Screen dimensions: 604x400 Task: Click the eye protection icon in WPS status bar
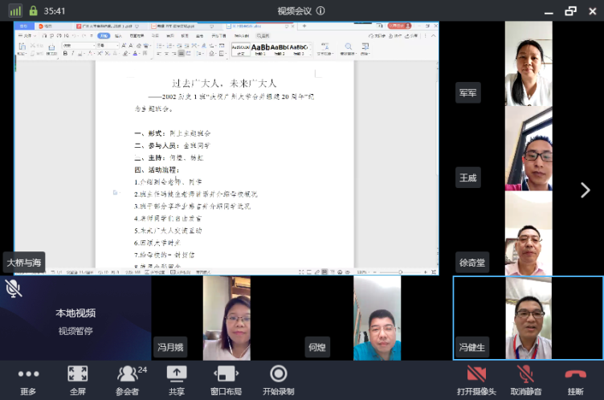pyautogui.click(x=348, y=272)
